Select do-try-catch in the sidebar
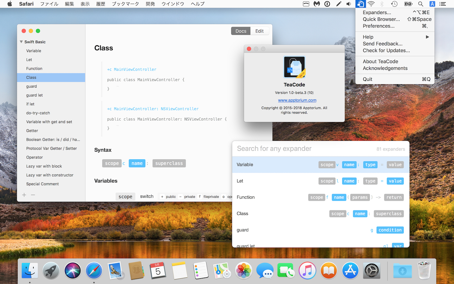The width and height of the screenshot is (454, 284). (x=51, y=113)
